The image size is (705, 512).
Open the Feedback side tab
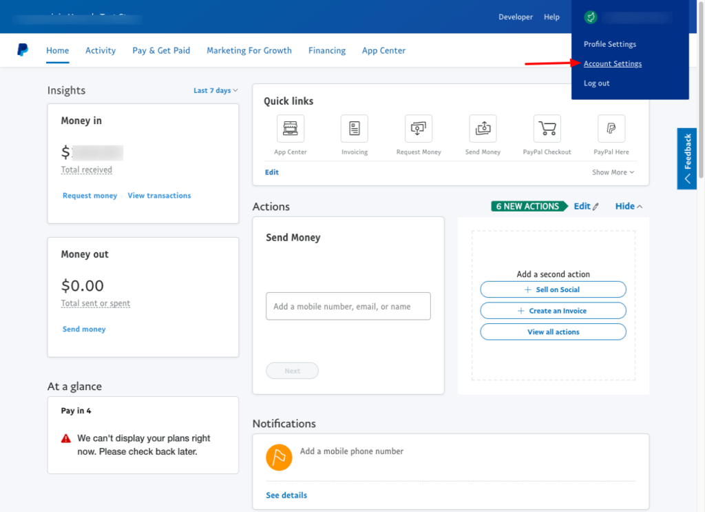tap(686, 158)
